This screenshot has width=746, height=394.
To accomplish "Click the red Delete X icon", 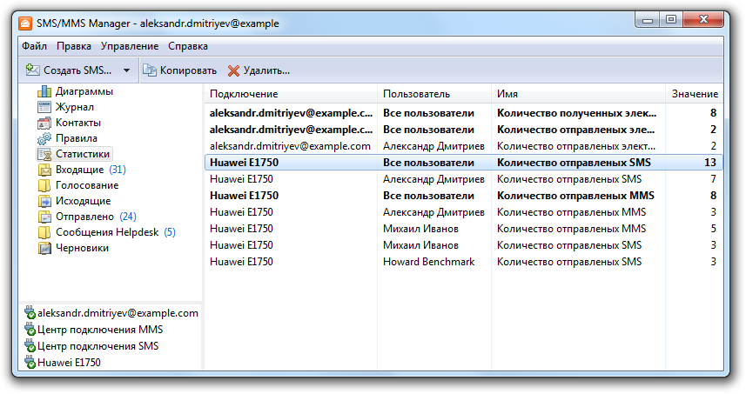I will [233, 70].
